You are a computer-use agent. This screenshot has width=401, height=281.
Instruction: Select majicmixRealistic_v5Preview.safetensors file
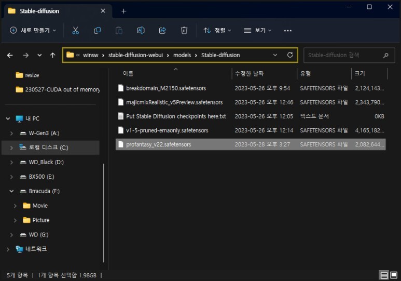click(251, 102)
